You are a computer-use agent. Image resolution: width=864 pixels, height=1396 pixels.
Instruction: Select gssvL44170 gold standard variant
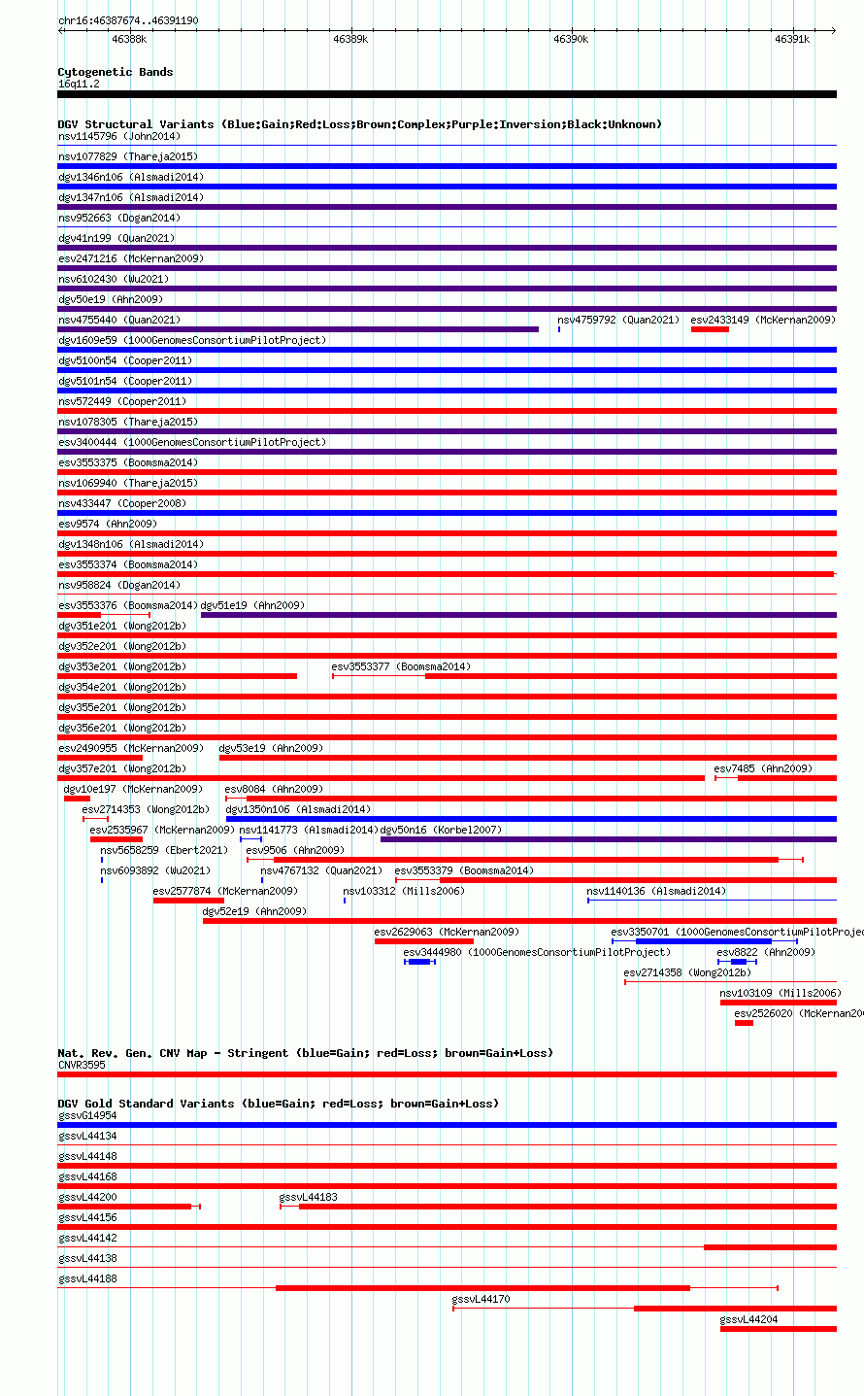(x=645, y=1309)
